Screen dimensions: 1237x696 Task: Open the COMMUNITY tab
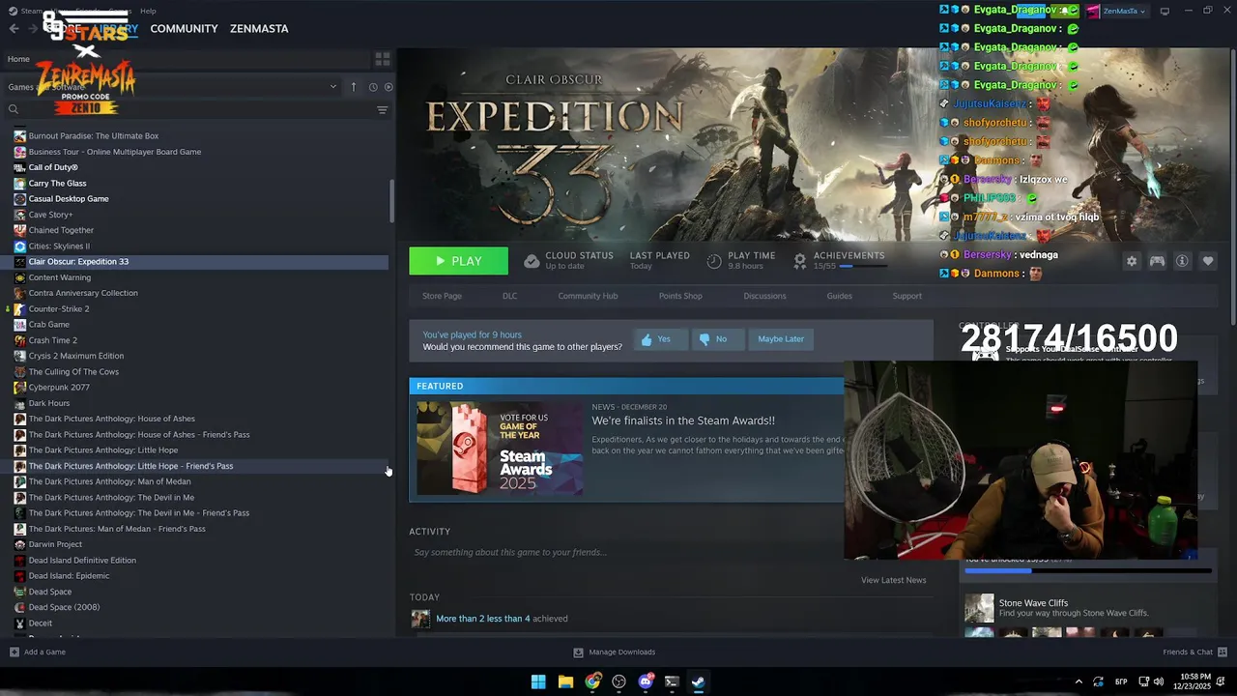[184, 29]
